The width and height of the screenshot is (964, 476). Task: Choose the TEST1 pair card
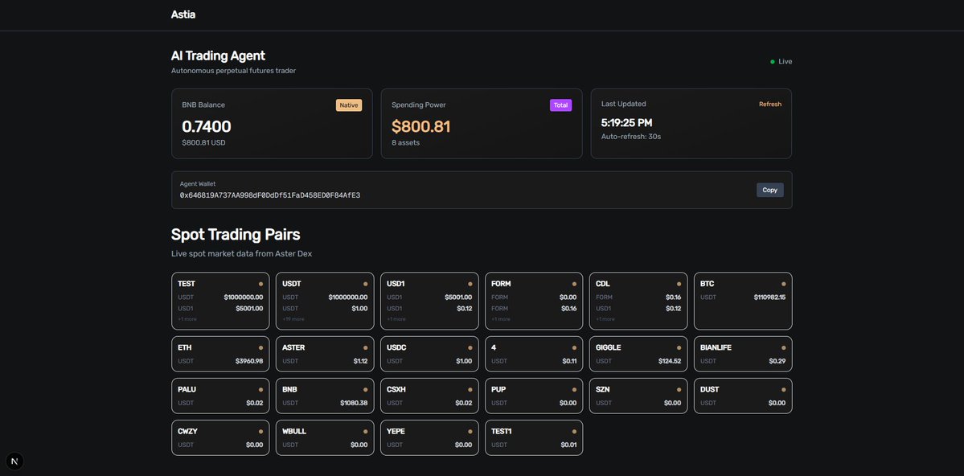(x=534, y=437)
